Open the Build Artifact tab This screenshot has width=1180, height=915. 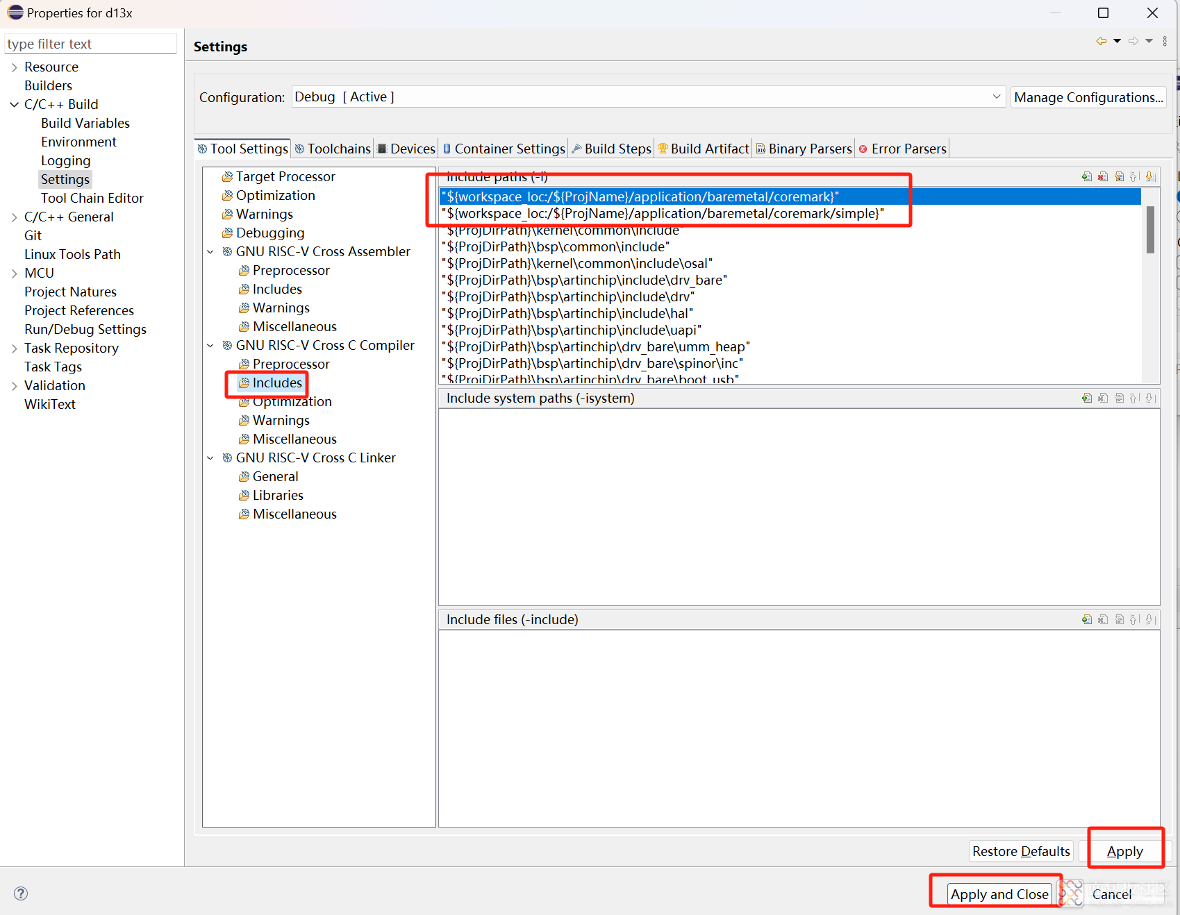coord(704,149)
